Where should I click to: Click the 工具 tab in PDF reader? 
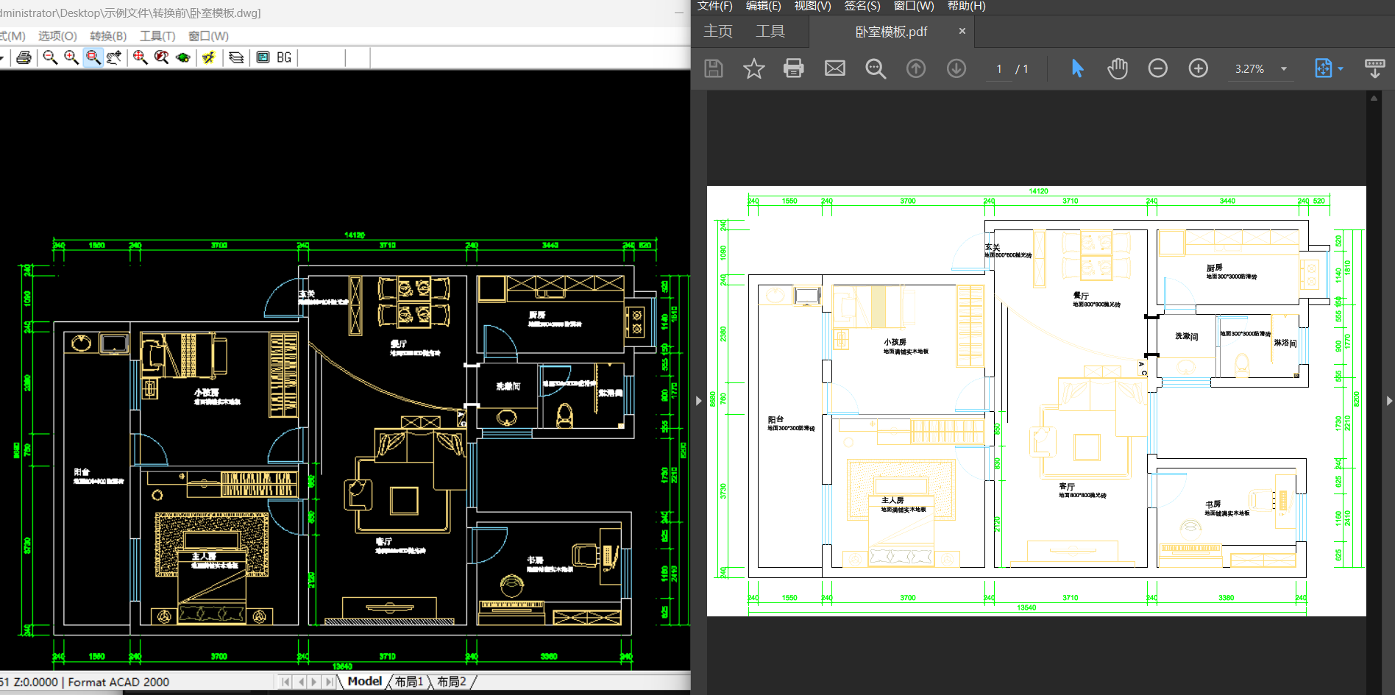770,32
